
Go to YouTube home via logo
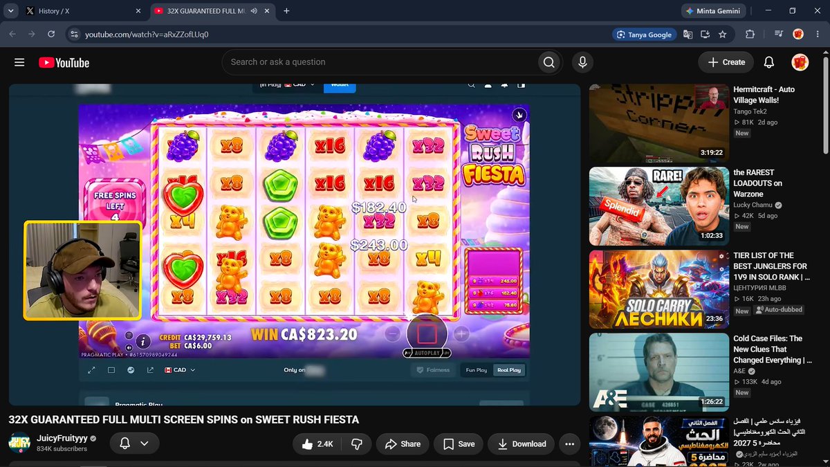(x=64, y=63)
